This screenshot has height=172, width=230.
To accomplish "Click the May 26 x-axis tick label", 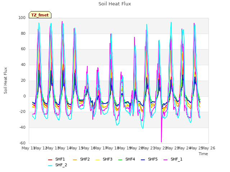I will click(x=208, y=148).
